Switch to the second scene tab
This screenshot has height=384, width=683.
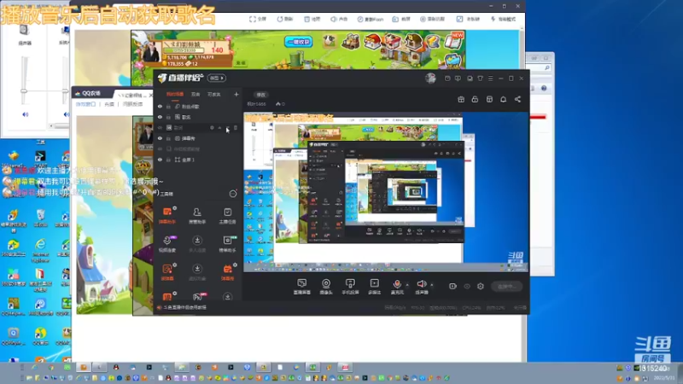click(196, 95)
